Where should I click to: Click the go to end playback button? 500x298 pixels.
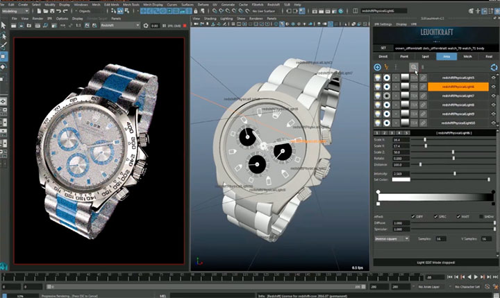pos(495,277)
